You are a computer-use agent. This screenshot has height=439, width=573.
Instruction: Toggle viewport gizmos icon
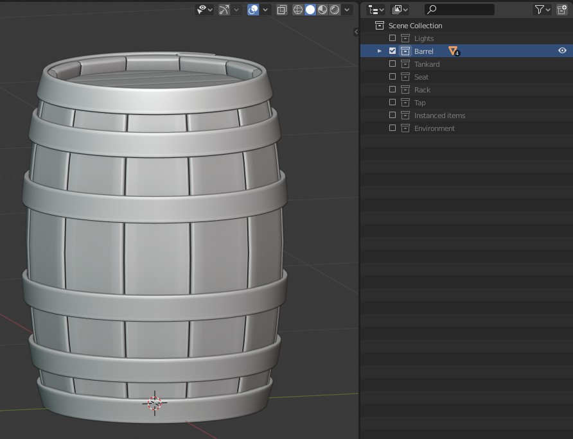[224, 10]
